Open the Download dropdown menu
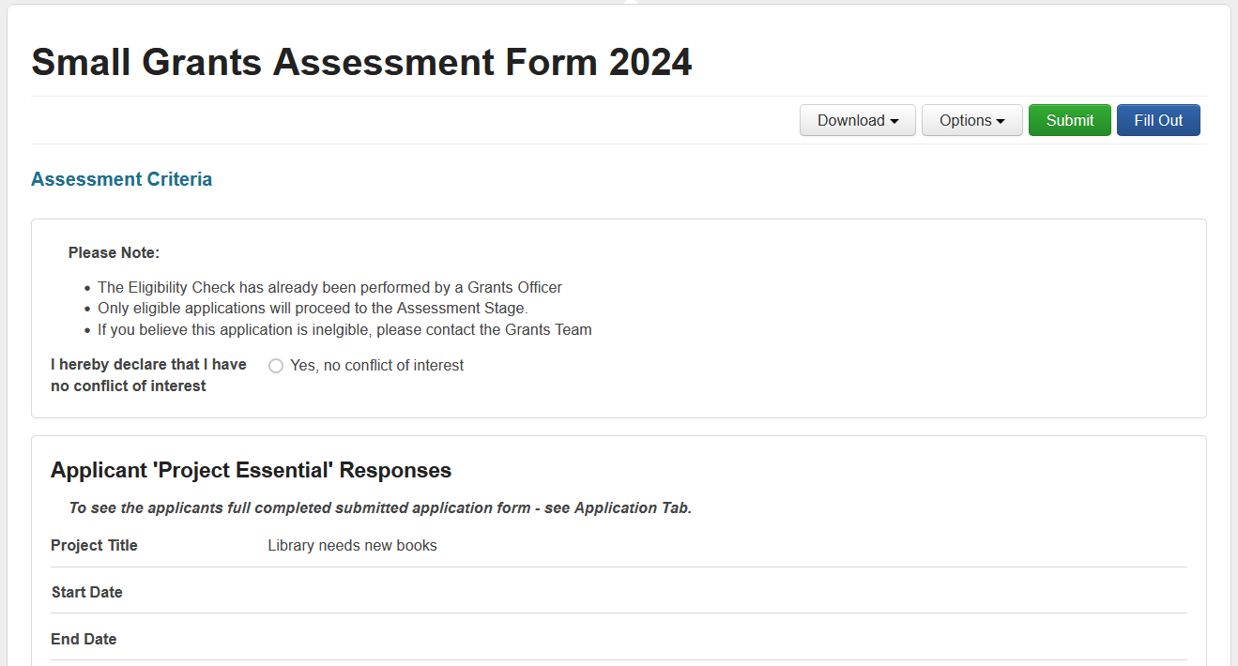Viewport: 1238px width, 666px height. (x=857, y=120)
